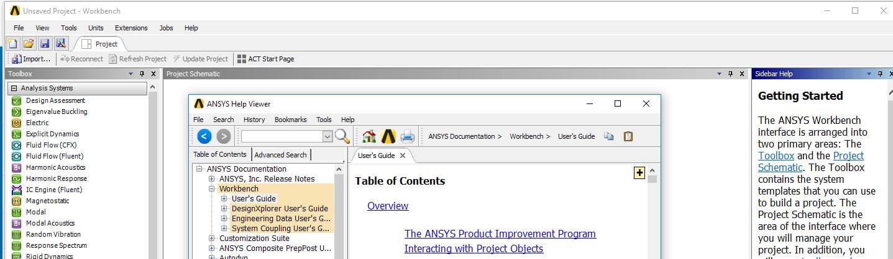Image resolution: width=893 pixels, height=259 pixels.
Task: Click the yellow plus expand-all button
Action: (x=639, y=173)
